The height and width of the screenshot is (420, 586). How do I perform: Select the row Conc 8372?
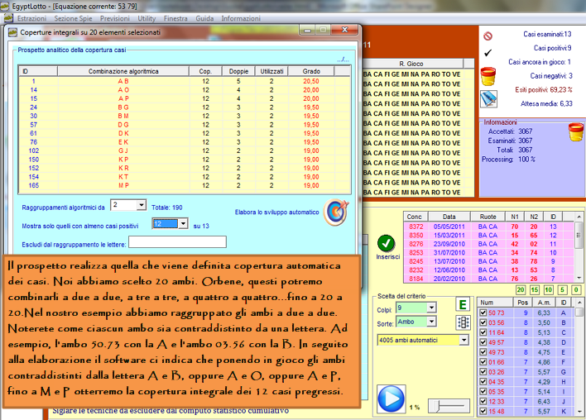489,227
